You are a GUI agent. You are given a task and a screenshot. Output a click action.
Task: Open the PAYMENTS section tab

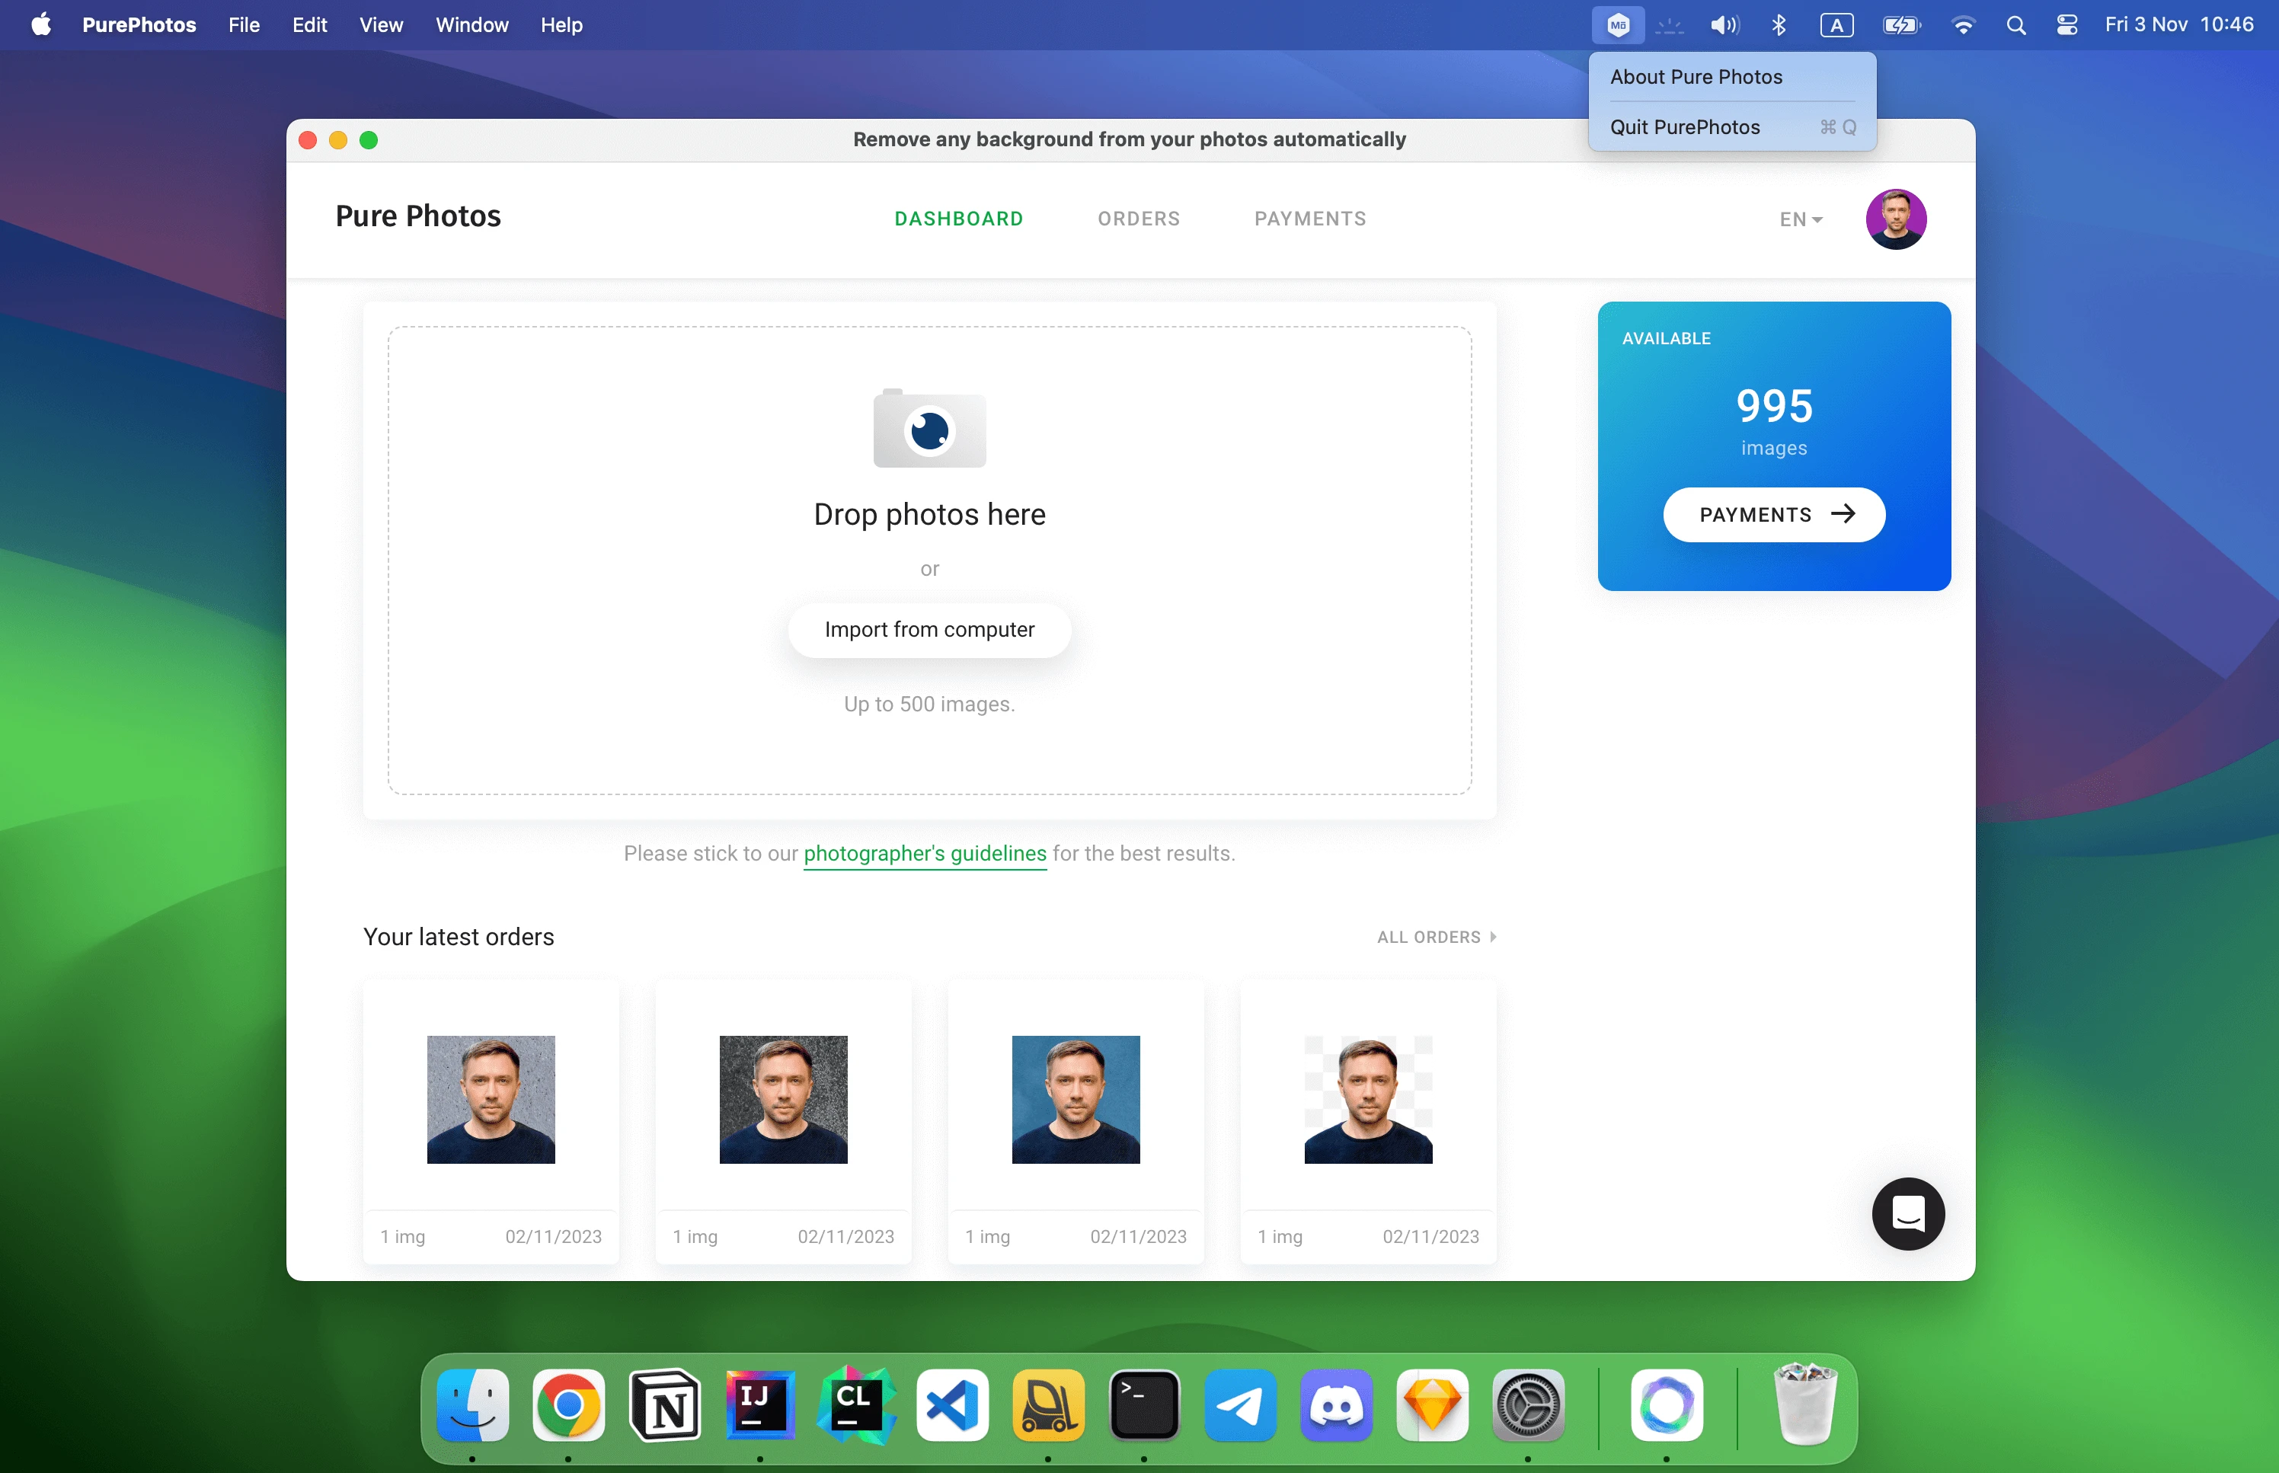pyautogui.click(x=1311, y=218)
